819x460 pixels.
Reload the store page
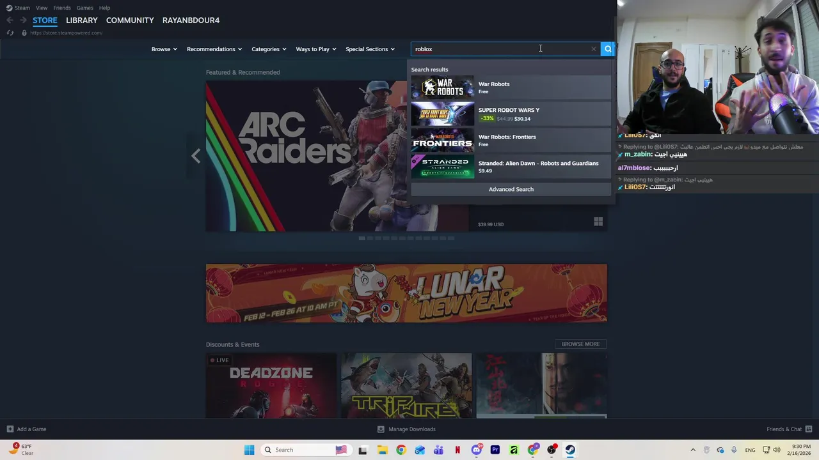point(10,33)
